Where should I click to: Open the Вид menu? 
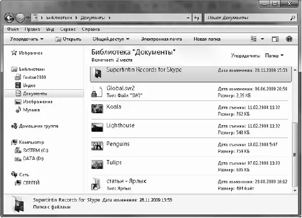tap(50, 29)
